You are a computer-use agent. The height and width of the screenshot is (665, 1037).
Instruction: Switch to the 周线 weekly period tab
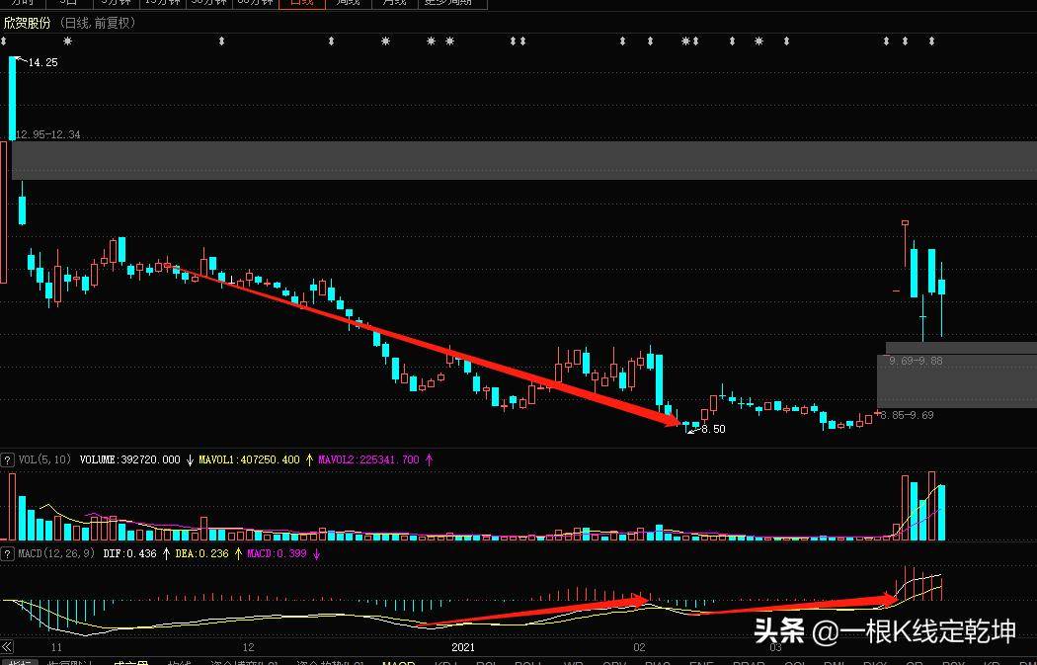click(x=349, y=3)
